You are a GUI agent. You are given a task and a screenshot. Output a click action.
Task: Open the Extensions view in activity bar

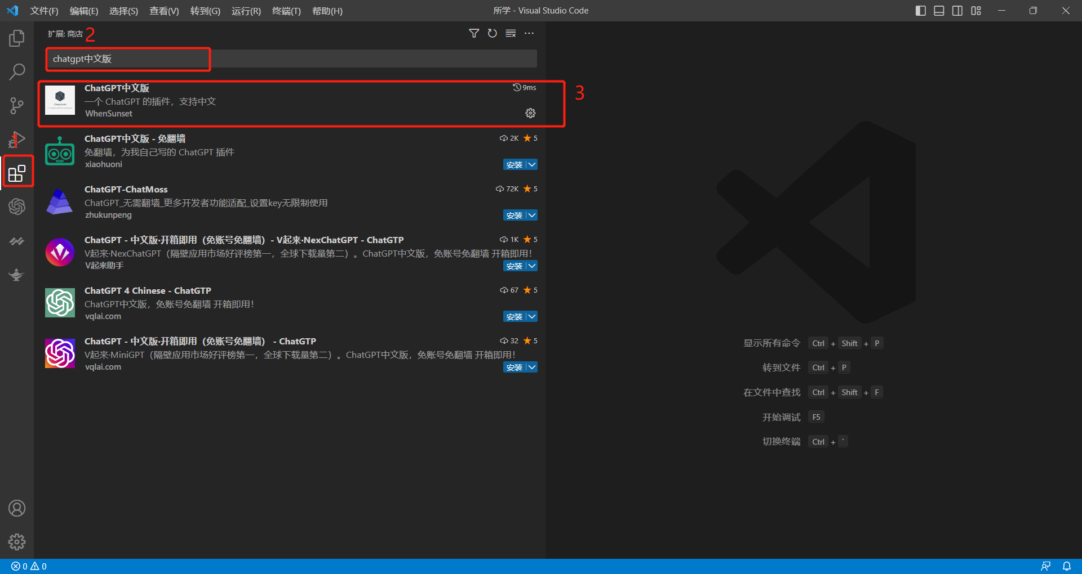[17, 173]
